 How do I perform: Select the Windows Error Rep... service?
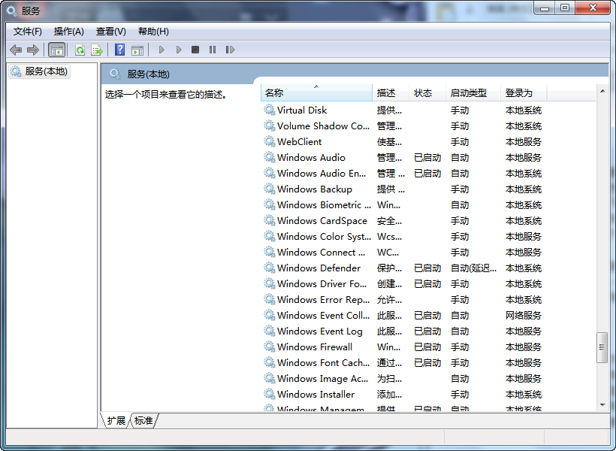[x=323, y=299]
